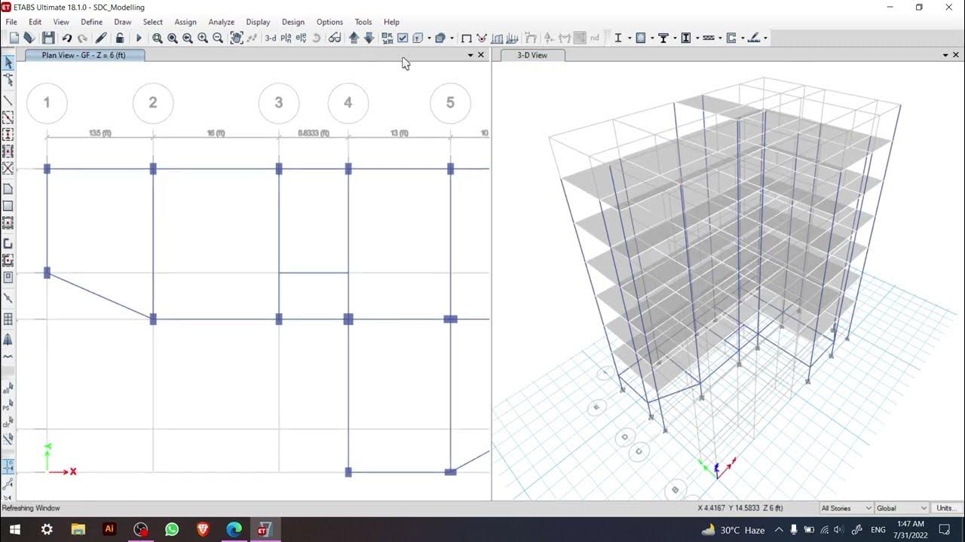
Task: Open the I-section frame design dropdown arrow
Action: [x=629, y=38]
